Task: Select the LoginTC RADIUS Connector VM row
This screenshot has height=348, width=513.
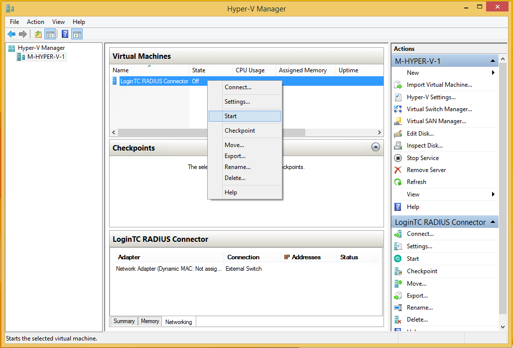Action: (247, 81)
